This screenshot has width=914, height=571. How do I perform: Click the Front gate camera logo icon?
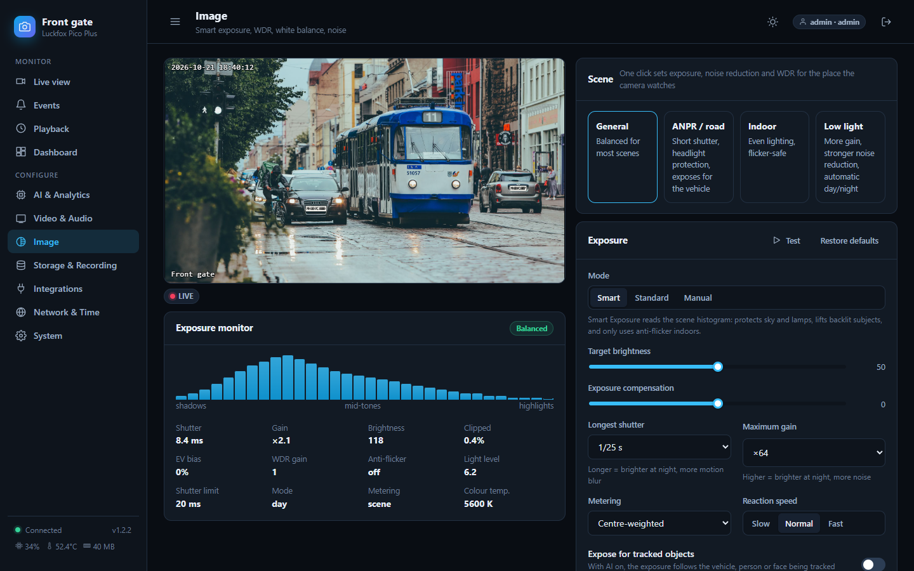[x=25, y=27]
